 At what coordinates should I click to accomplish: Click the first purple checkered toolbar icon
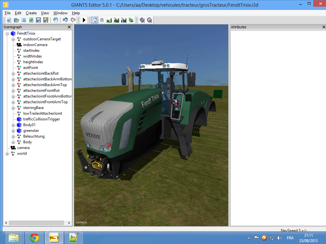[x=142, y=20]
